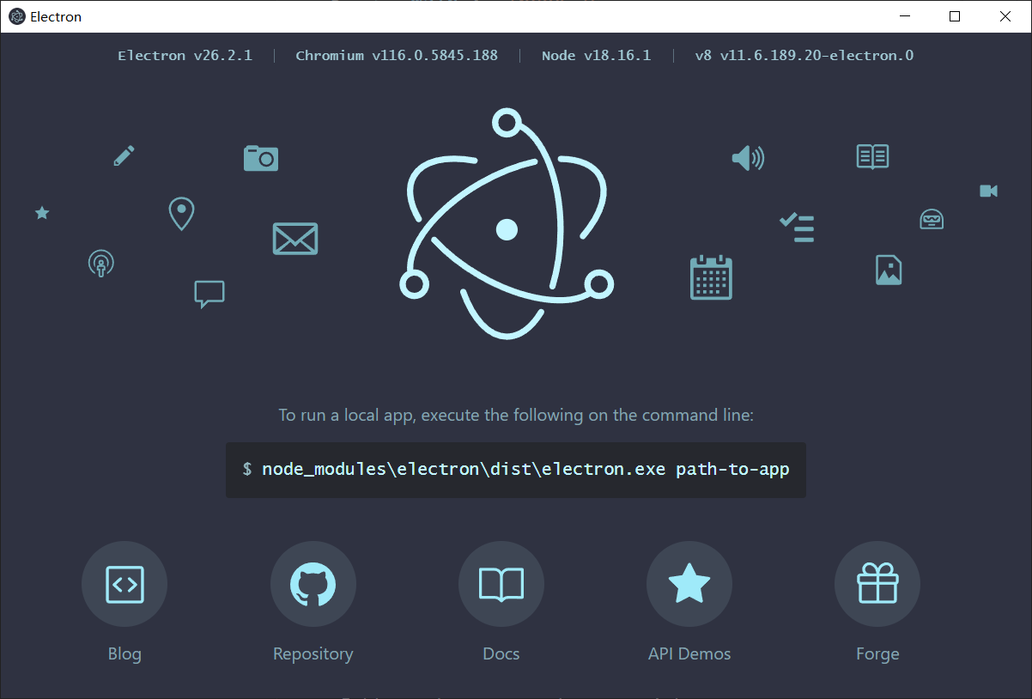Click the Docs text label
Image resolution: width=1032 pixels, height=699 pixels.
click(501, 653)
